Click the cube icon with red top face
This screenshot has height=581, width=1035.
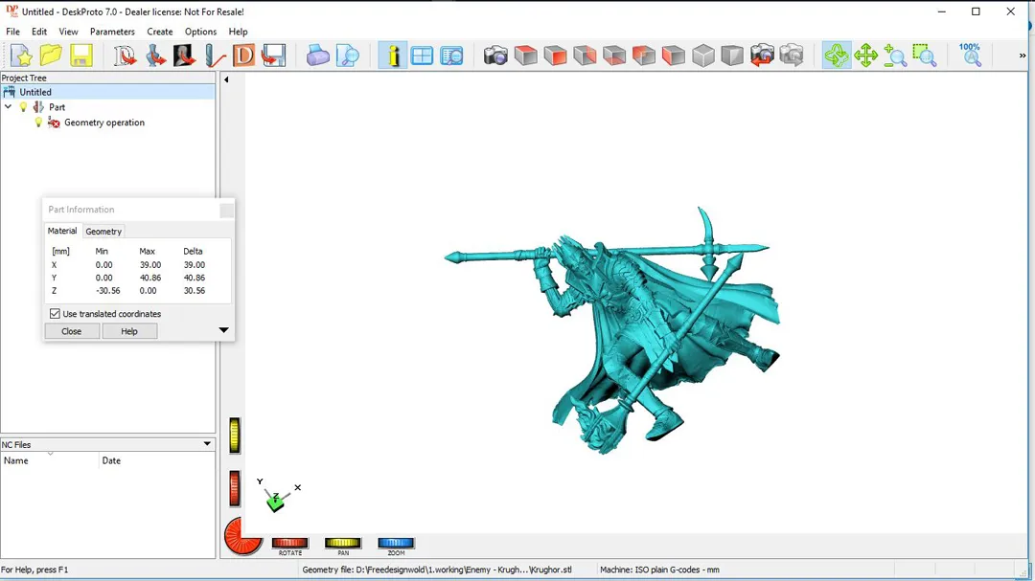525,56
